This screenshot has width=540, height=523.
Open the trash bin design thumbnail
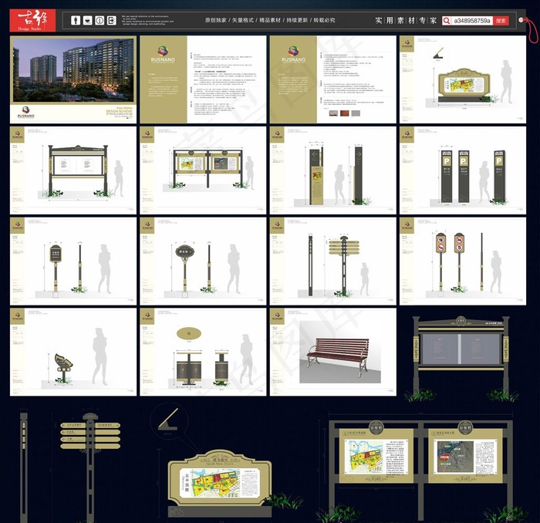(x=203, y=352)
